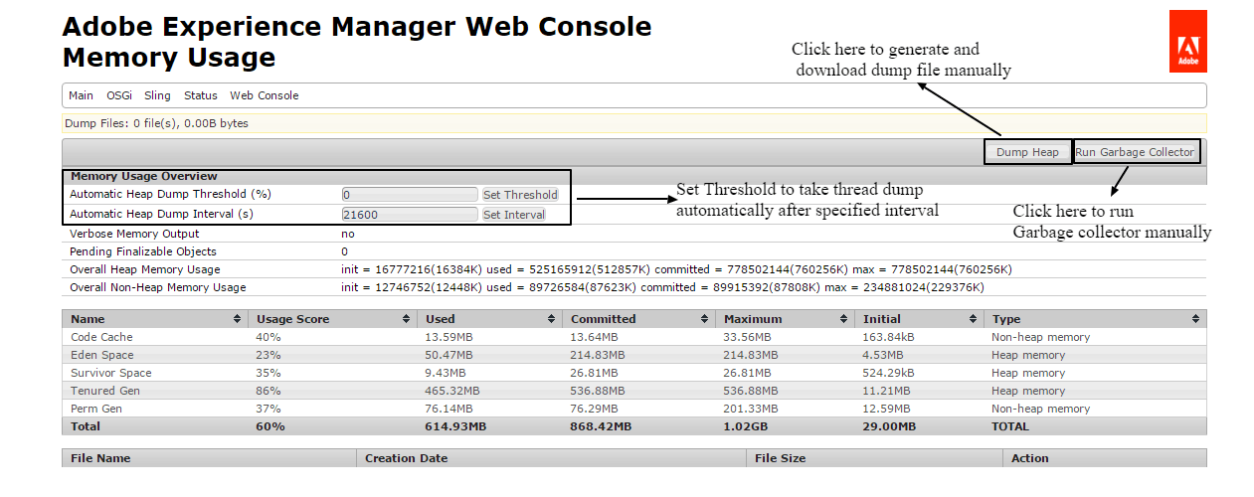Click the 868.42MB total committed value
Screen dimensions: 1254x497
601,426
